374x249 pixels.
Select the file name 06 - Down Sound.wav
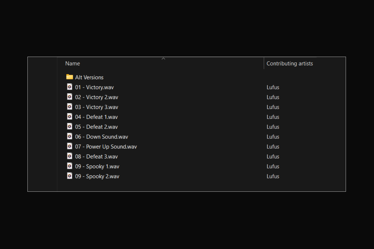point(102,137)
